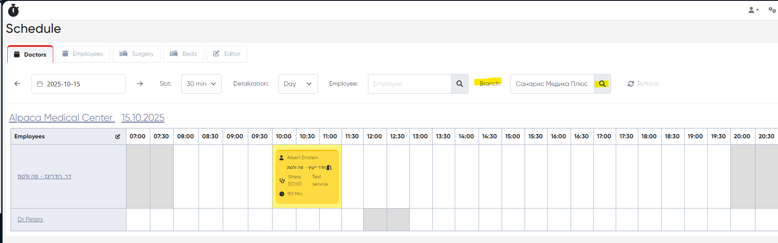This screenshot has width=778, height=243.
Task: Expand the Slot 30 min dropdown
Action: [201, 84]
